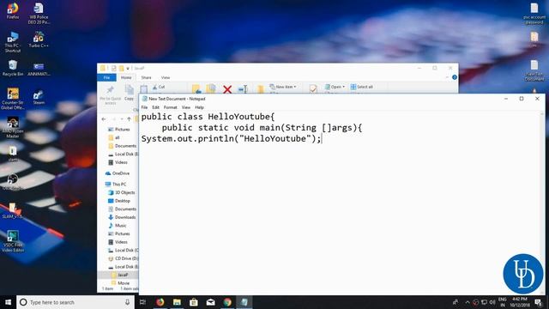This screenshot has width=549, height=309.
Task: Click the red Delete X in Explorer ribbon
Action: click(x=227, y=89)
